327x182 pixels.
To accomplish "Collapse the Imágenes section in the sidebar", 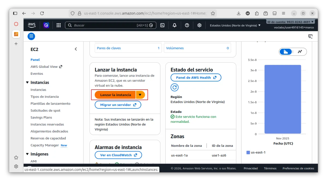I will coord(27,154).
